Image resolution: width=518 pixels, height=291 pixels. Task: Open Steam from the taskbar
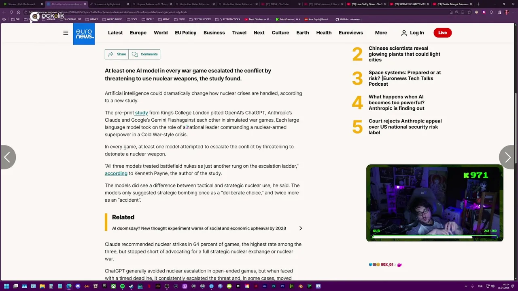[x=131, y=286]
